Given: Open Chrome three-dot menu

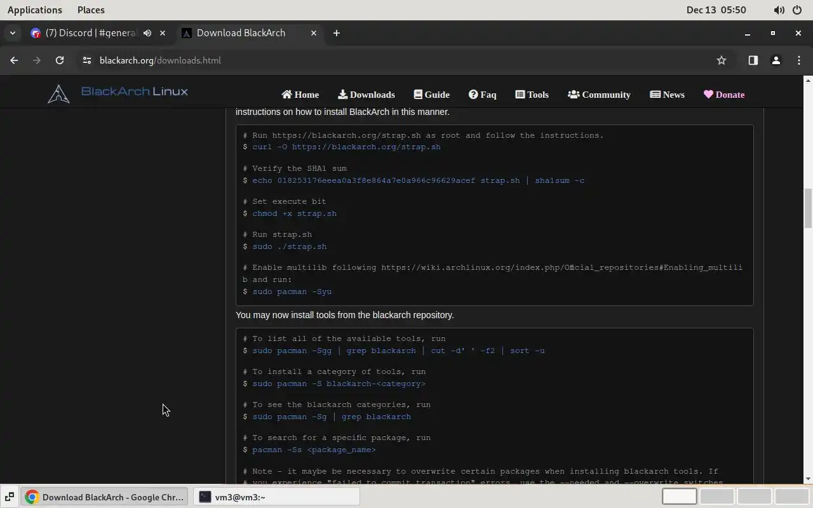Looking at the screenshot, I should click(x=799, y=60).
